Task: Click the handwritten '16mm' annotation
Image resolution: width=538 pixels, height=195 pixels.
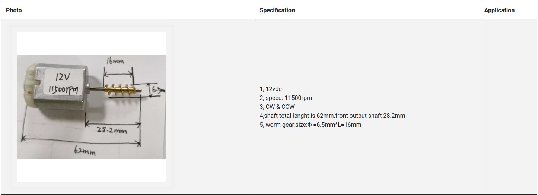Action: click(x=115, y=61)
